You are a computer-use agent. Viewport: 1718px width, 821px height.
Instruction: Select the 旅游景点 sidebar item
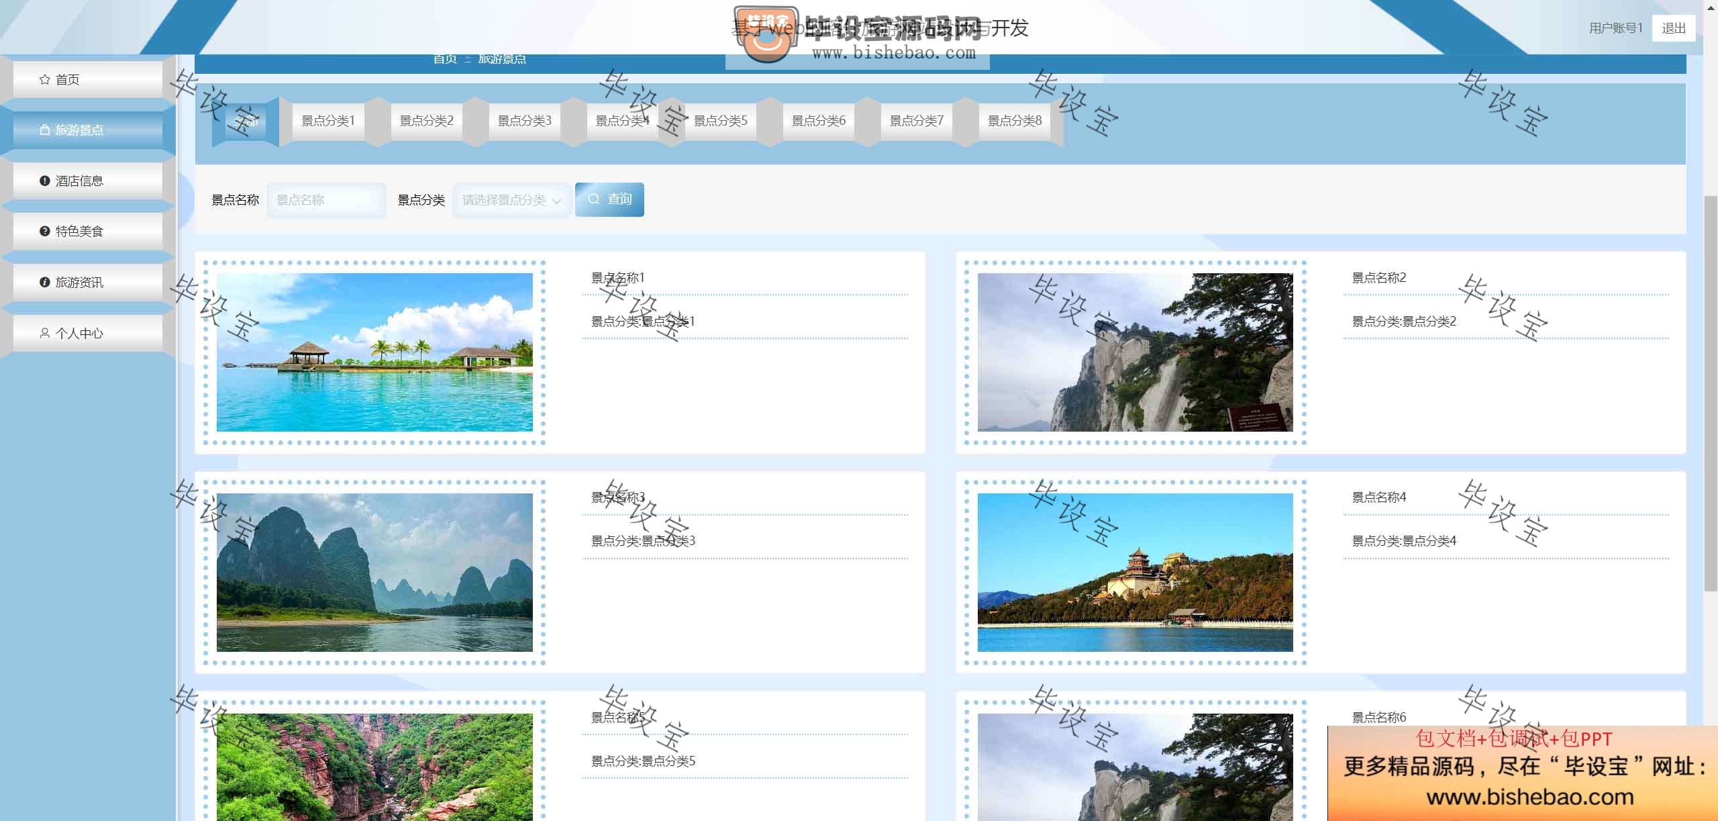88,130
